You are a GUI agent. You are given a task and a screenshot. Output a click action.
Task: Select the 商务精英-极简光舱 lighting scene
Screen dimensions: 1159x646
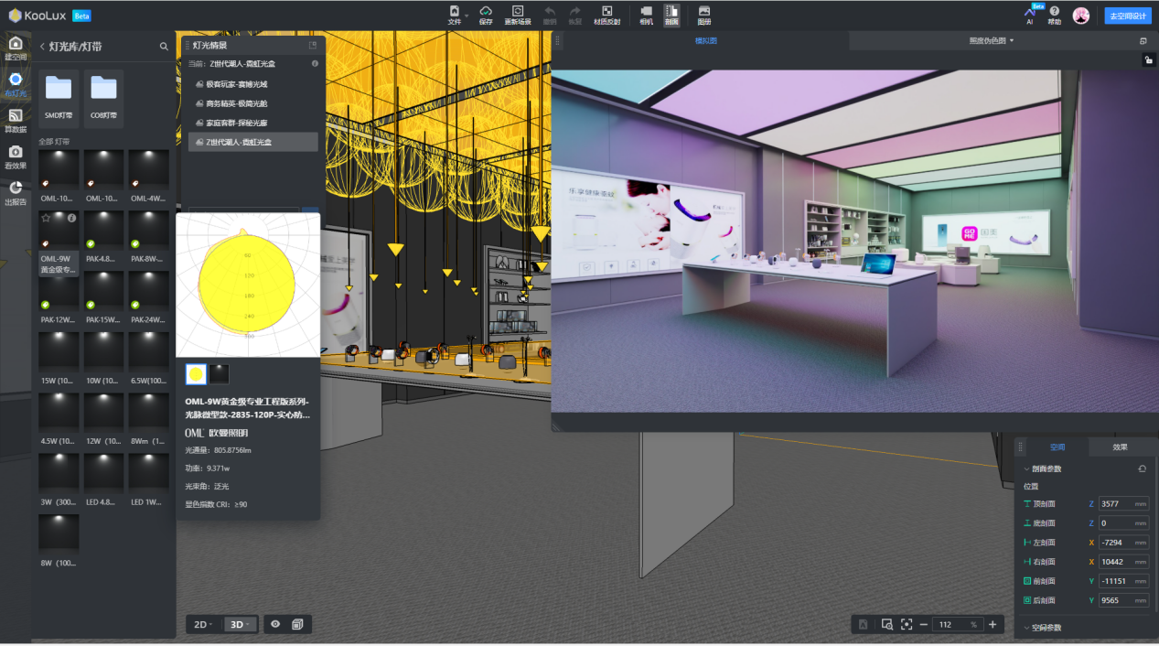pos(236,103)
